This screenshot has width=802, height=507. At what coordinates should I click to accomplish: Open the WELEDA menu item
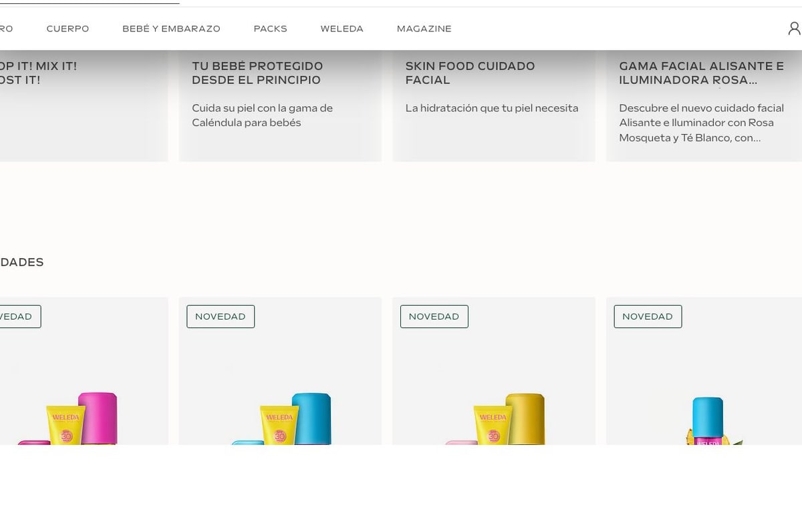pos(342,29)
